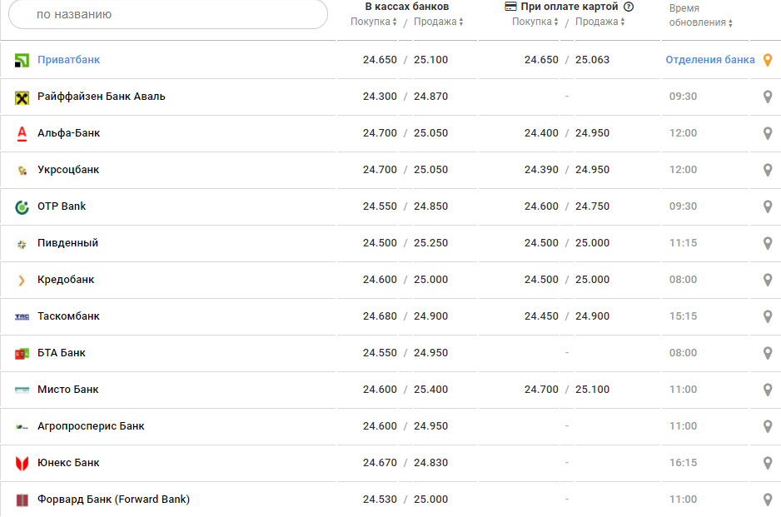Open the Укрсоцбанк bank entry

coord(68,170)
